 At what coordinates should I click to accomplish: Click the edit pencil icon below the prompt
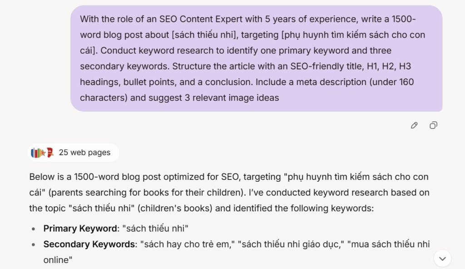click(414, 125)
